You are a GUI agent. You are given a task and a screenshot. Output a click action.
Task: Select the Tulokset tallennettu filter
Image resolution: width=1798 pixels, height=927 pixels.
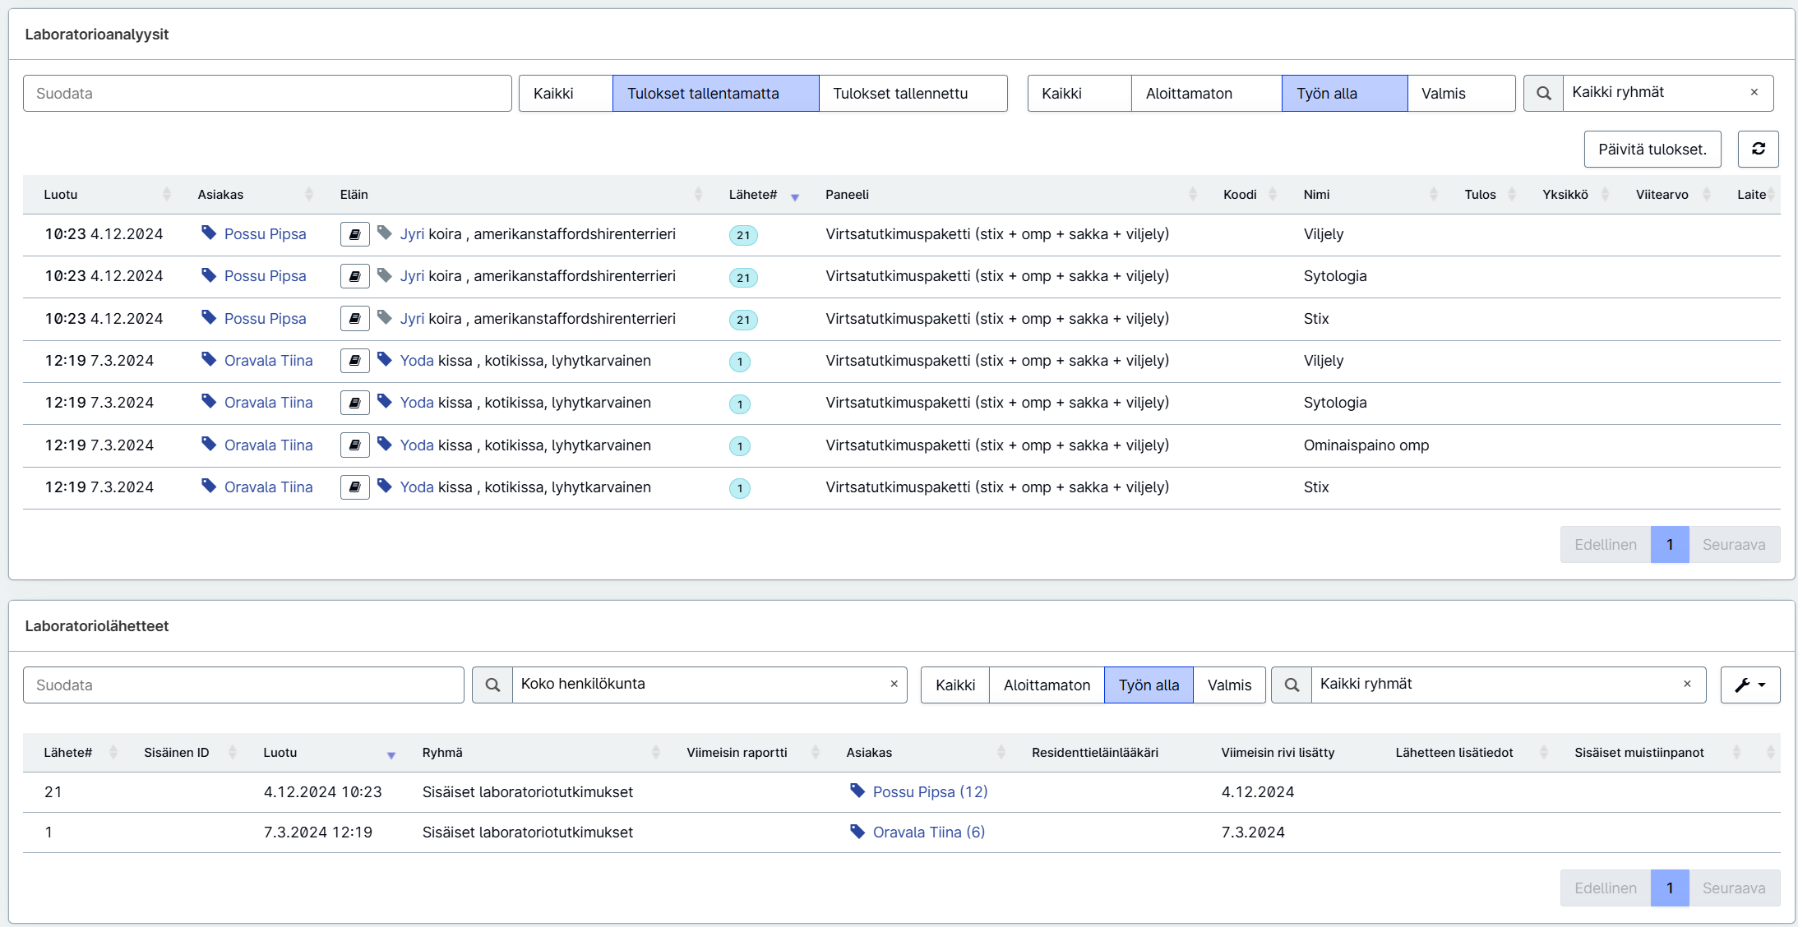pos(913,93)
